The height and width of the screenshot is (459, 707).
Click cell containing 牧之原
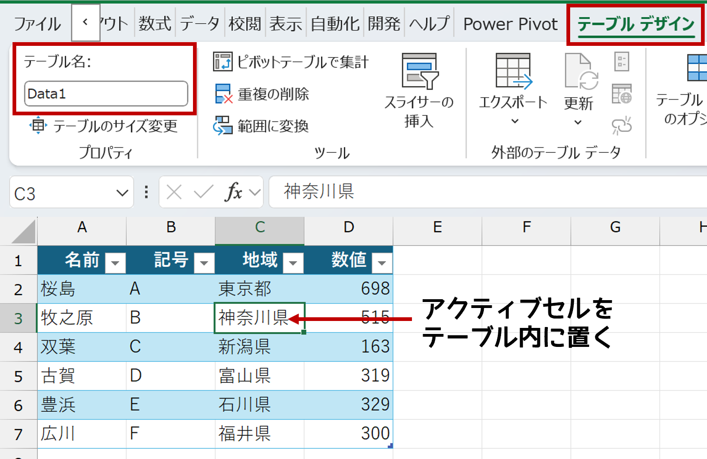(82, 318)
